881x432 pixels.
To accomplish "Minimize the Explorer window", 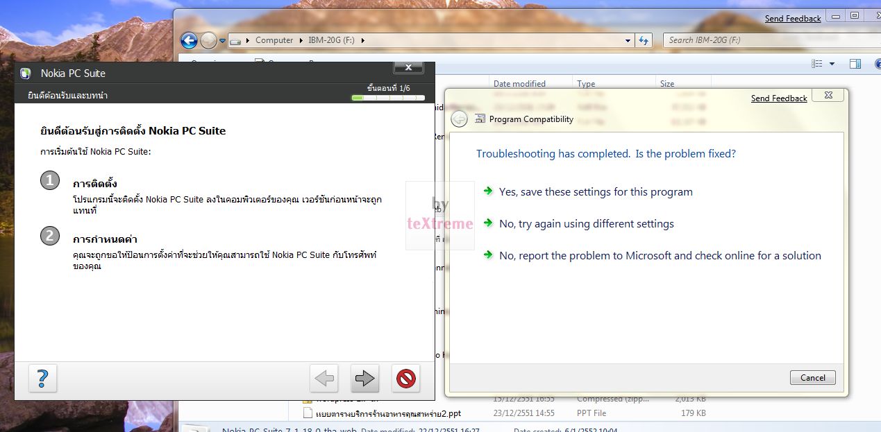I will pyautogui.click(x=836, y=16).
